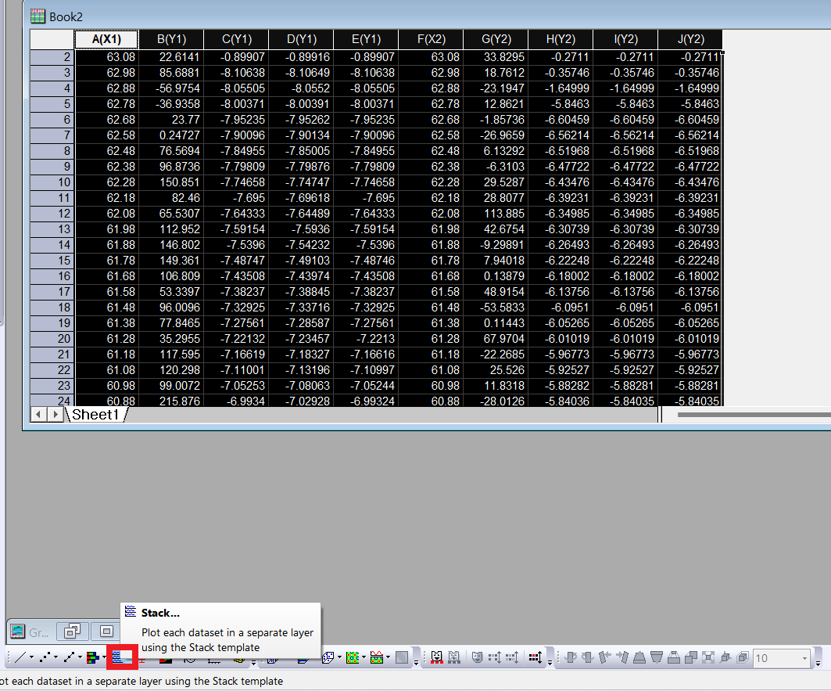Viewport: 831px width, 691px height.
Task: Select the contour with profile line icon
Action: (377, 658)
